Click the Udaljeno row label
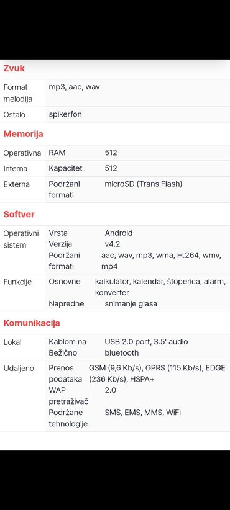The height and width of the screenshot is (510, 230). (x=19, y=369)
